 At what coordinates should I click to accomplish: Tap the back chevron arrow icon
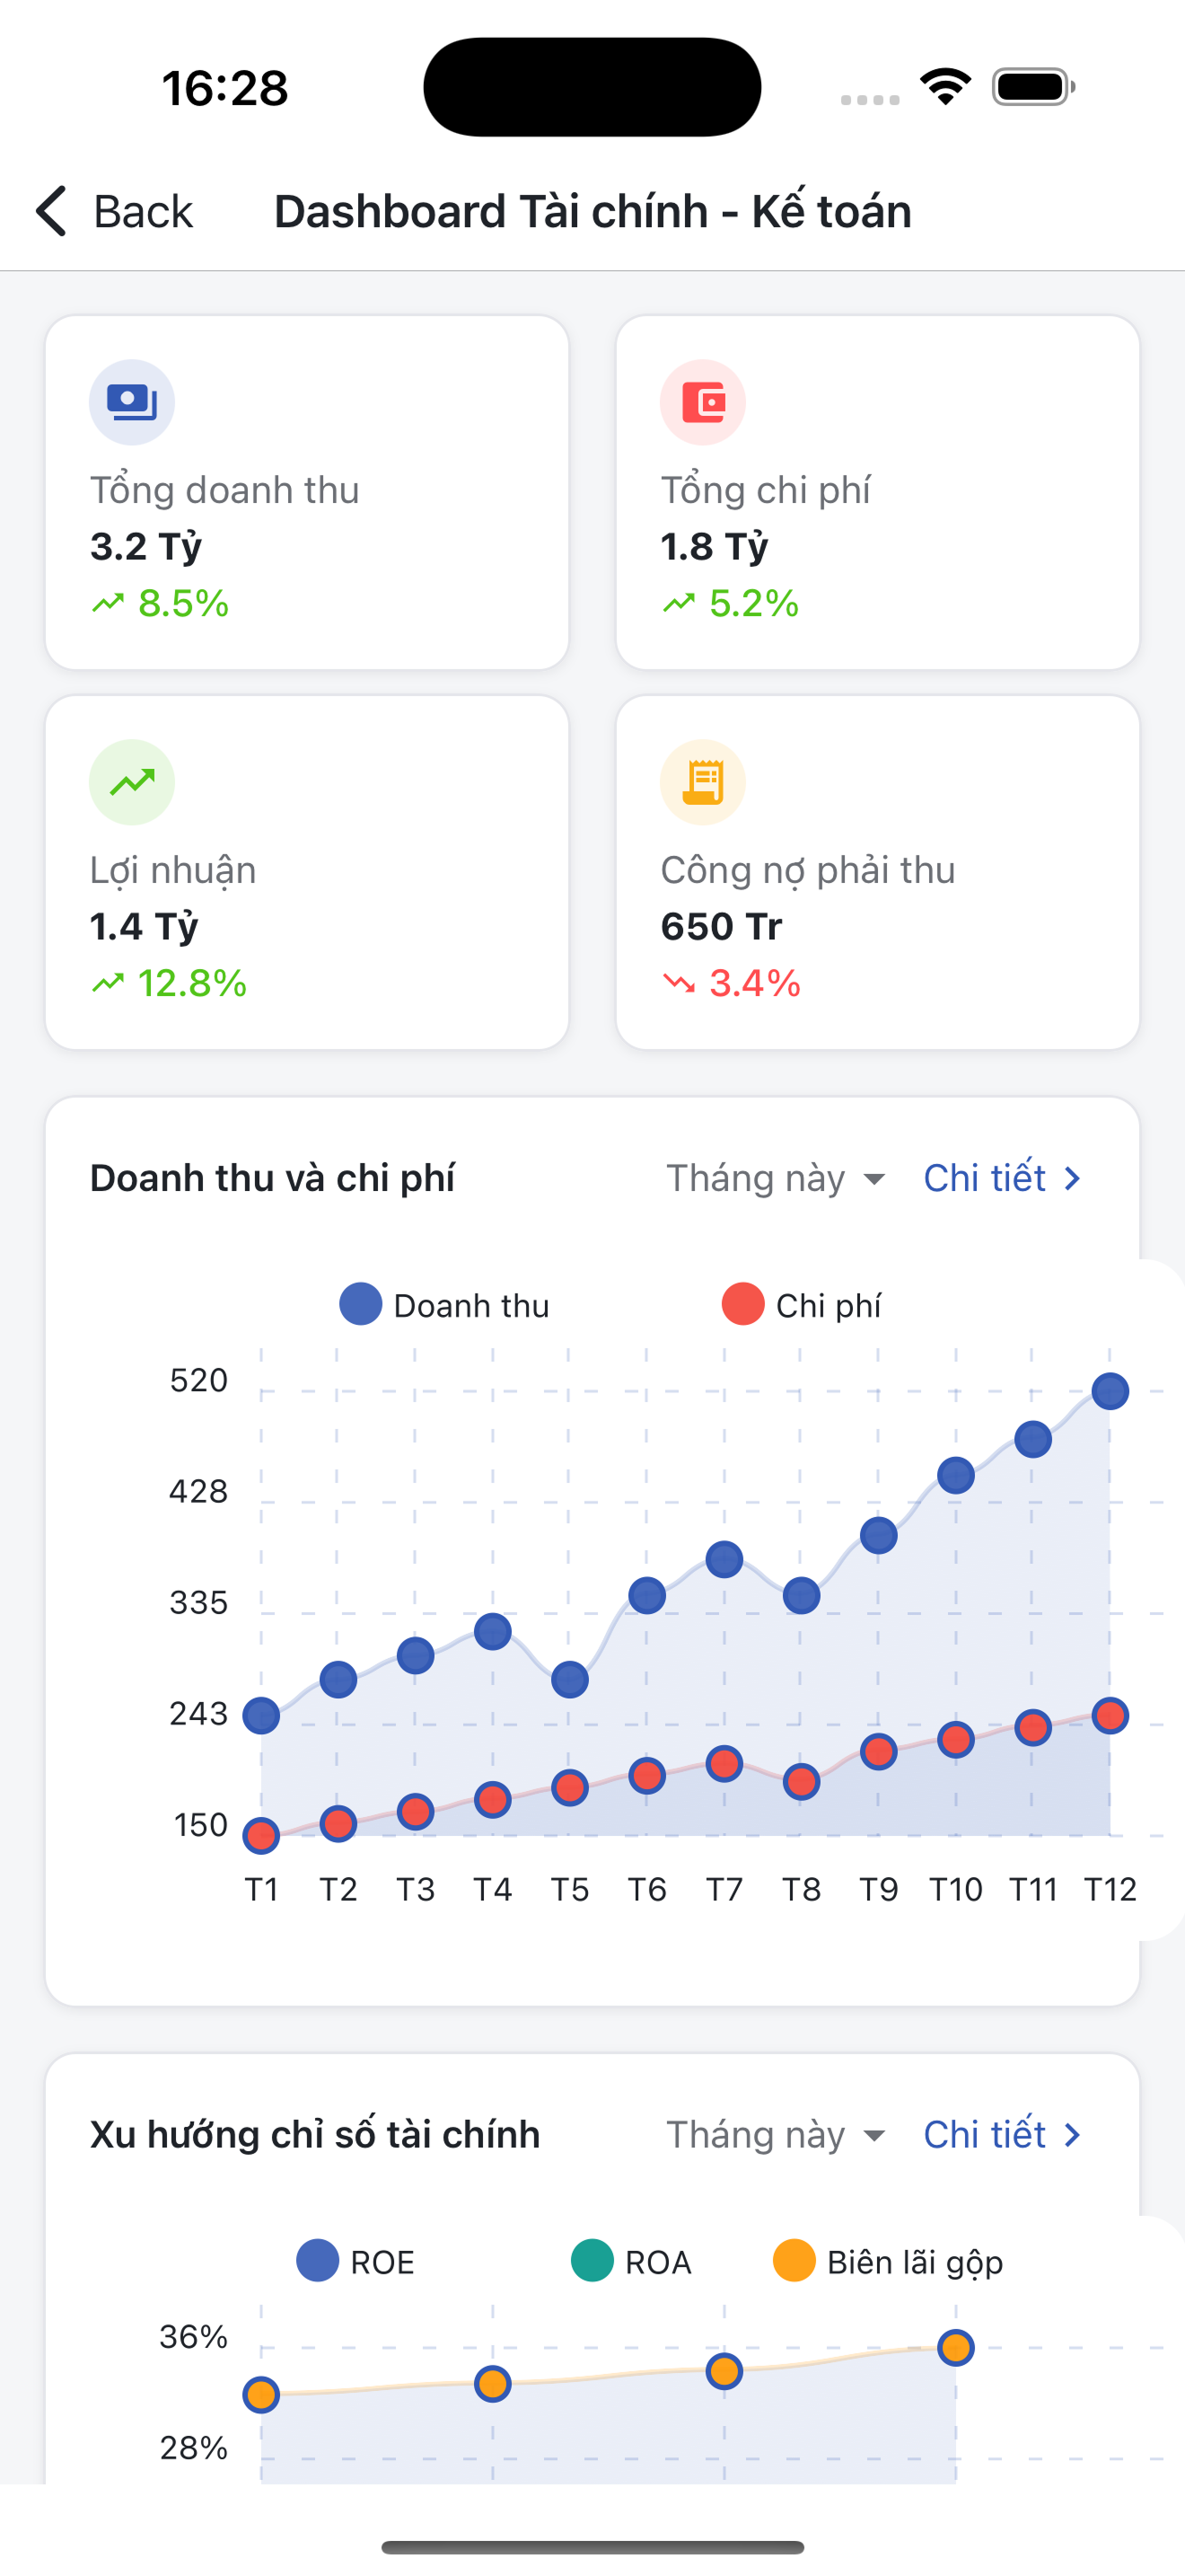(x=51, y=211)
